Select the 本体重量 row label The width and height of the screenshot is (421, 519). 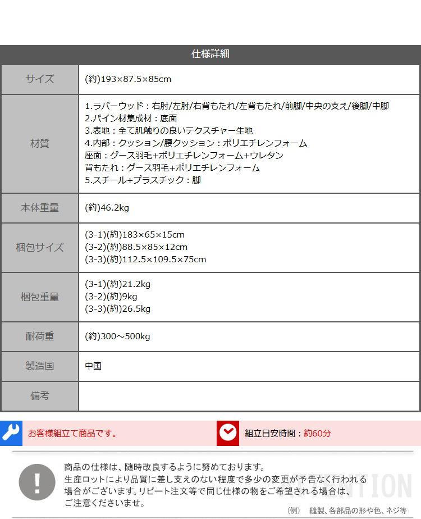coord(40,208)
